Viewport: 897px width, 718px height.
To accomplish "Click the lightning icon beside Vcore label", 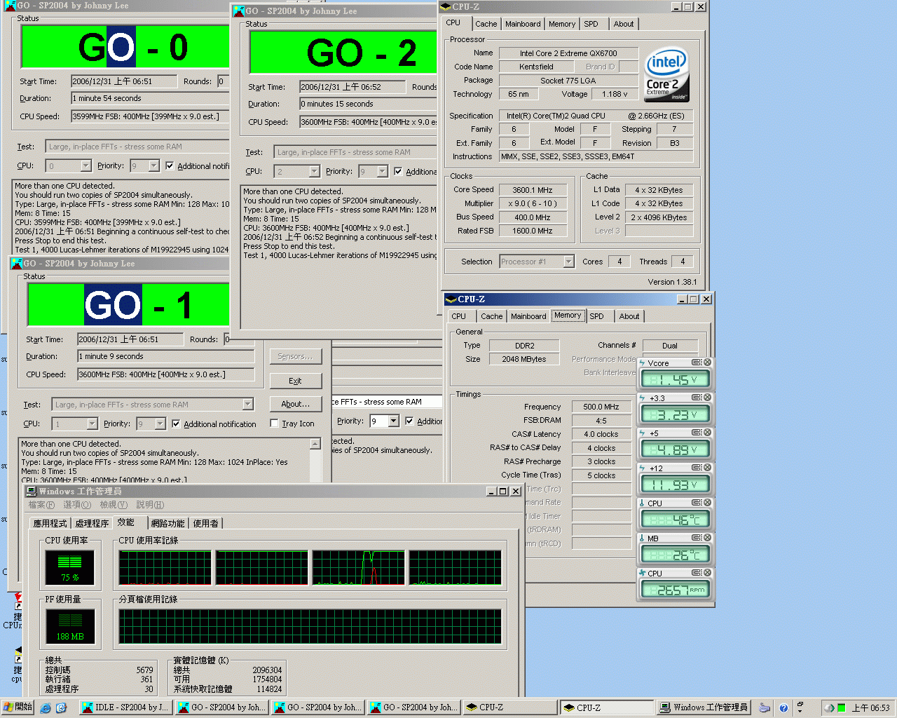I will tap(642, 363).
